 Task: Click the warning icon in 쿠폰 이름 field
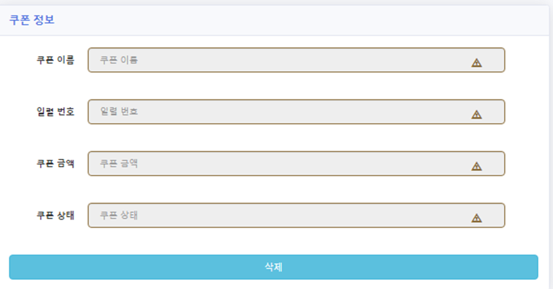(x=477, y=63)
